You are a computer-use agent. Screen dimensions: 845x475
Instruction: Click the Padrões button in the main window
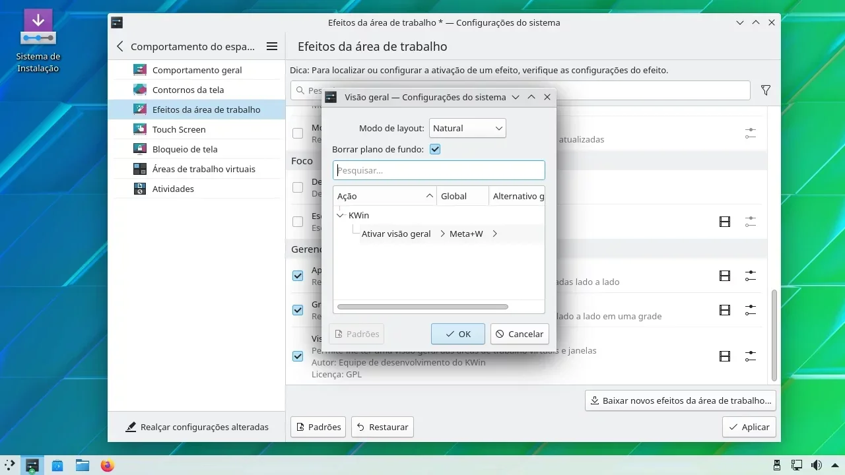click(x=318, y=427)
